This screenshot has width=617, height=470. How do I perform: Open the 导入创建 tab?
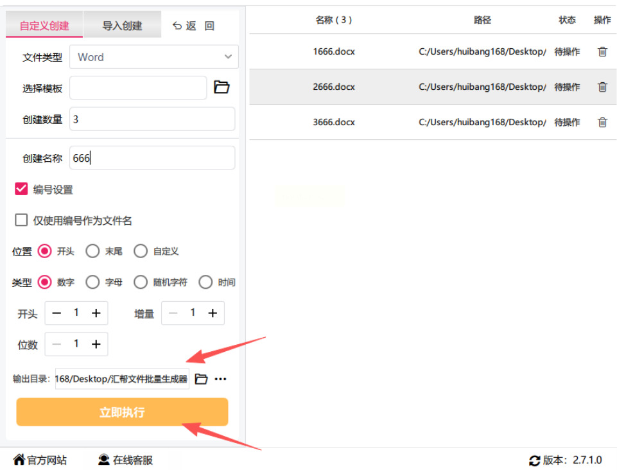[x=122, y=25]
